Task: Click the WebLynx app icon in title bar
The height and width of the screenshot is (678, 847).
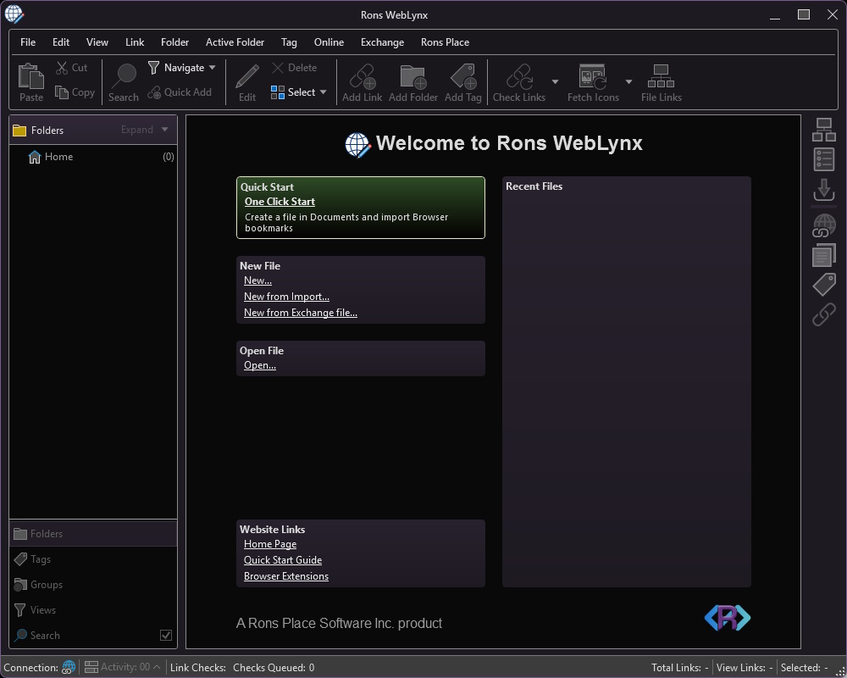Action: [x=14, y=14]
